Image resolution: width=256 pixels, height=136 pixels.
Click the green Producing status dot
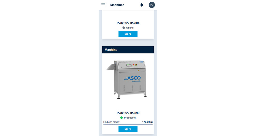coord(121,118)
